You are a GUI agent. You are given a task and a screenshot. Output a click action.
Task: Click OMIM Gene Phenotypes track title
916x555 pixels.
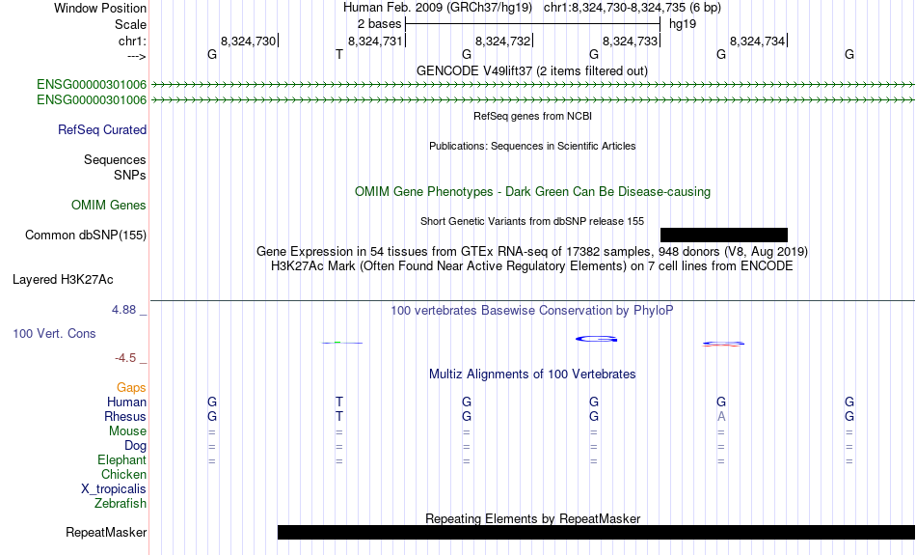pos(532,192)
